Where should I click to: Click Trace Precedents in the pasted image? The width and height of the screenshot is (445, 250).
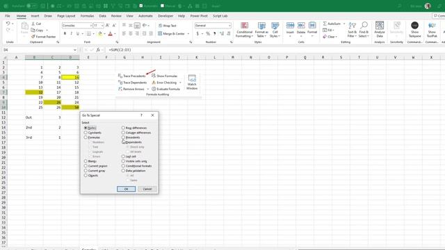(x=131, y=76)
